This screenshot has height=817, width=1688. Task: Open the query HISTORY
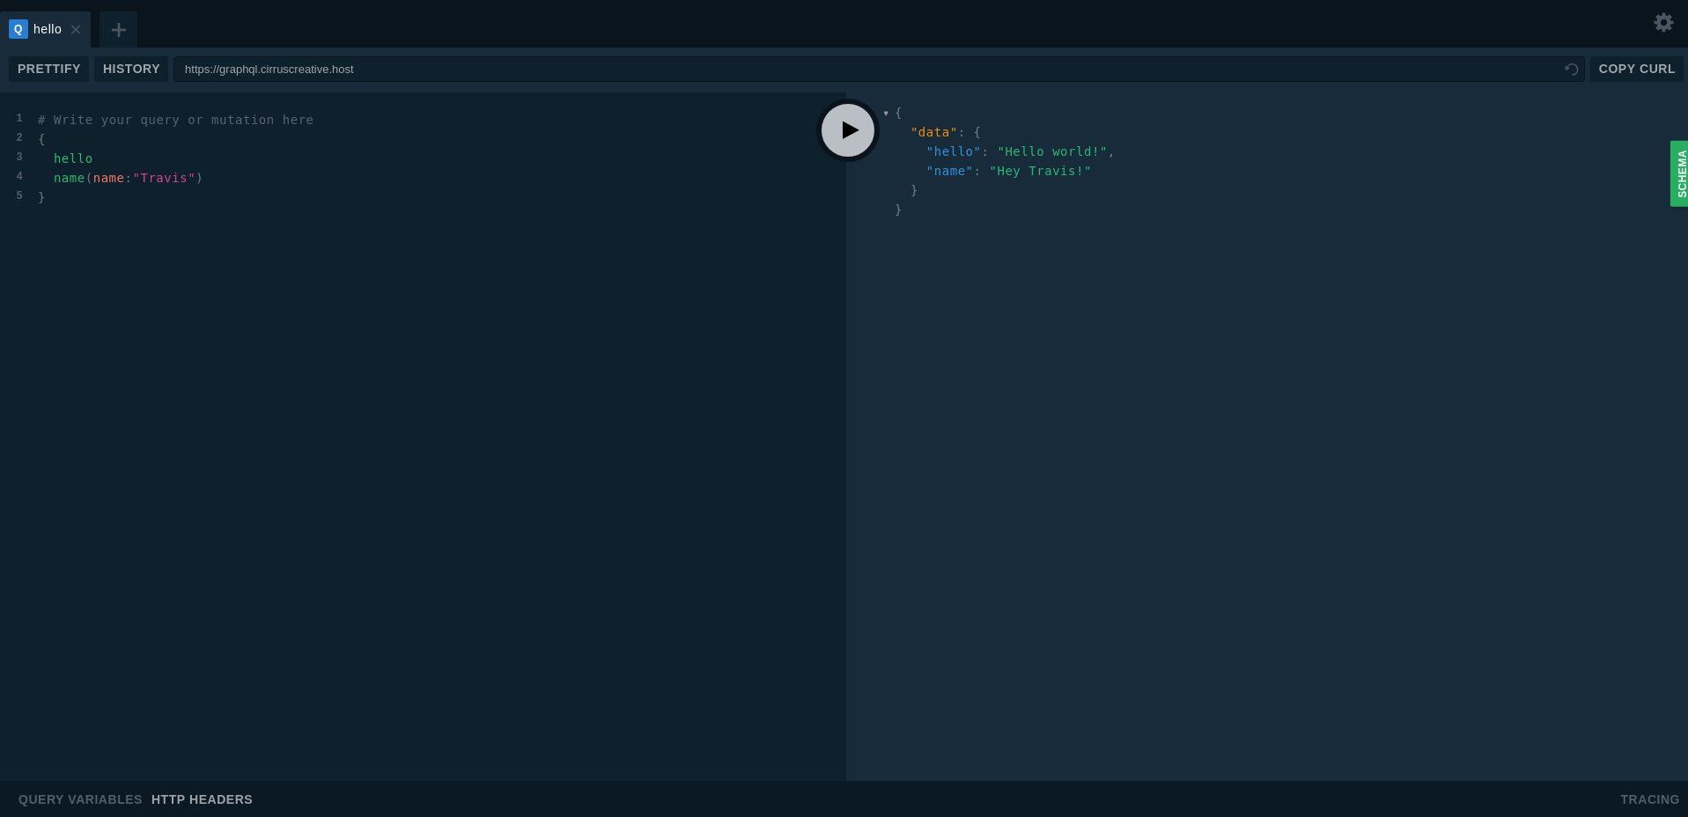(130, 69)
